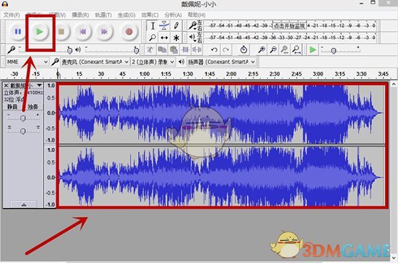
Task: Open the 麦克风 recording device dropdown
Action: click(95, 62)
